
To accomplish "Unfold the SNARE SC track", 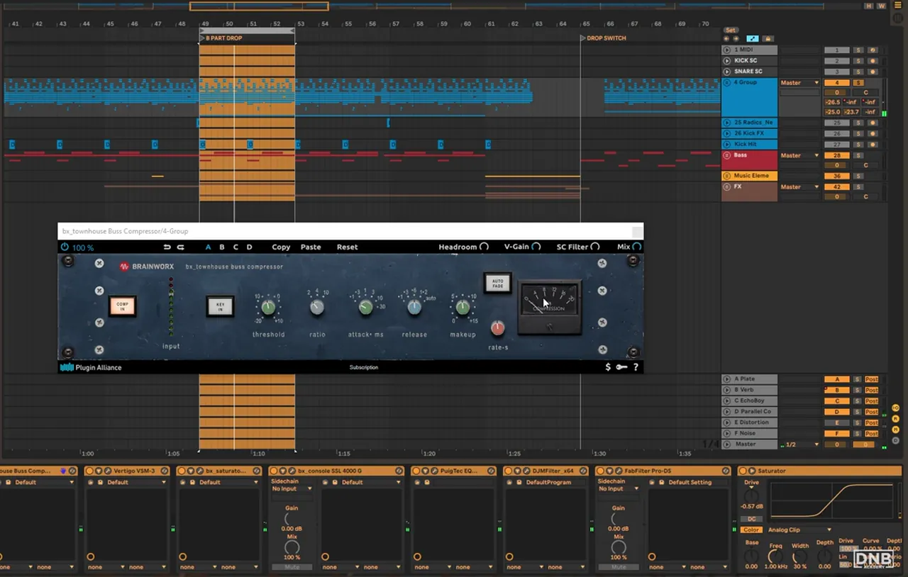I will tap(727, 72).
